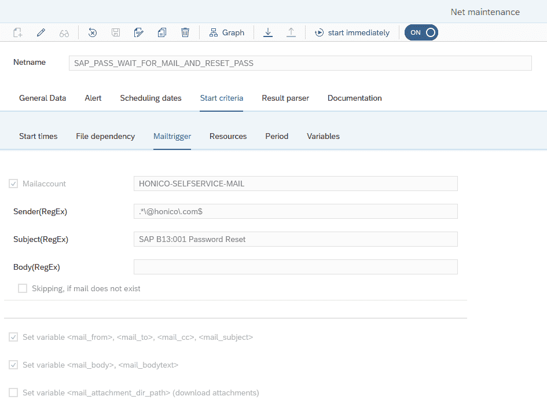Click the copy net icon
The height and width of the screenshot is (407, 547).
[162, 33]
